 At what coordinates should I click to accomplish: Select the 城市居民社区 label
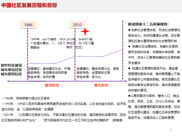coord(11,74)
